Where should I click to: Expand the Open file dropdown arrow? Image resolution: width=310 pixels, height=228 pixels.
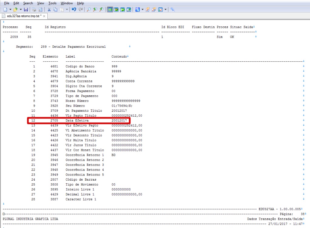(x=21, y=9)
